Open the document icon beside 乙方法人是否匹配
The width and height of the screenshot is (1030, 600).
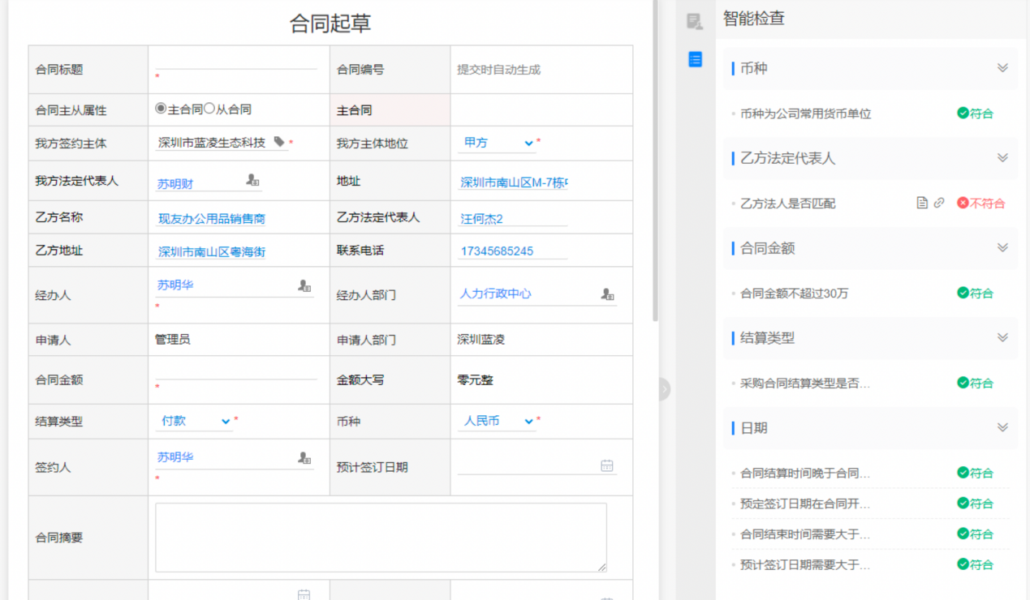(x=922, y=203)
